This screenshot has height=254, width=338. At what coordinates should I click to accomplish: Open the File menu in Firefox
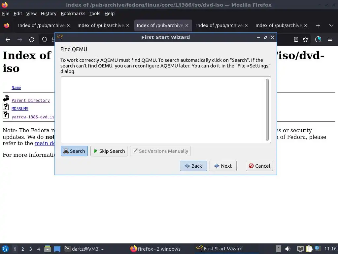click(x=6, y=14)
